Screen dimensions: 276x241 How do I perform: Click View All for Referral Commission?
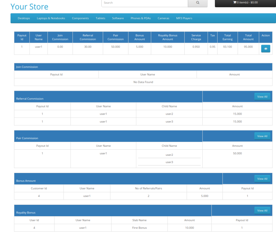tap(262, 96)
